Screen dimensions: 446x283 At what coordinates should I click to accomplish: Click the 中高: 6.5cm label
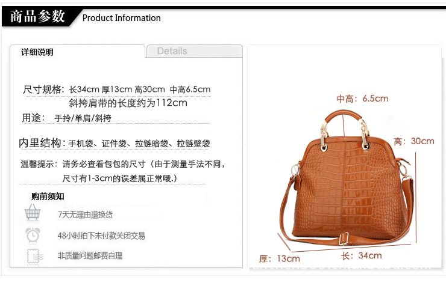362,99
